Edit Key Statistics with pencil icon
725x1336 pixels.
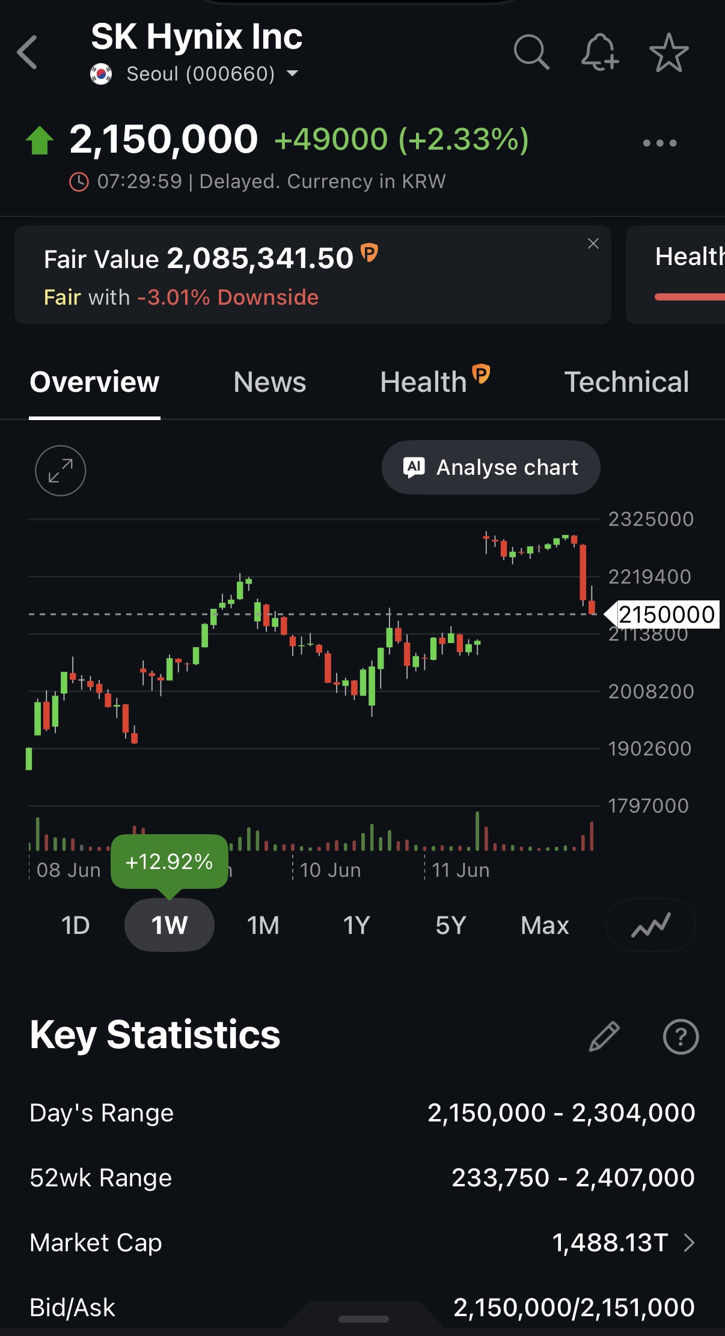[604, 1036]
